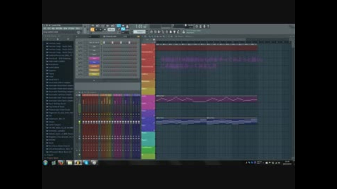Select the yellow channel button at the bottom of channel rack

click(94, 74)
